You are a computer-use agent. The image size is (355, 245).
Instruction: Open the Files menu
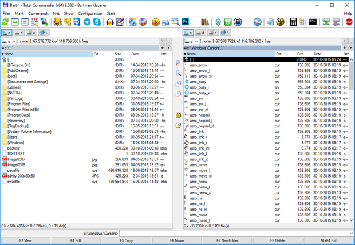[6, 14]
